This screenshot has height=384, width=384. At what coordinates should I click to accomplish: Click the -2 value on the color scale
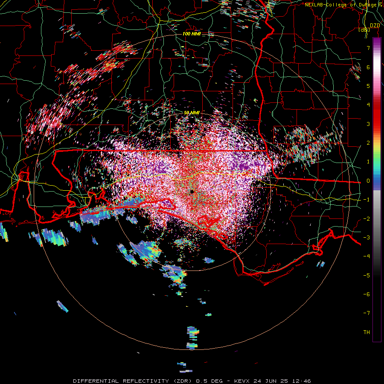click(367, 219)
